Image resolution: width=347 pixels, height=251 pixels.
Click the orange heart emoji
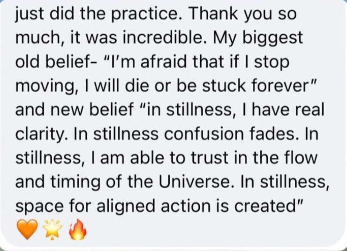coord(26,230)
